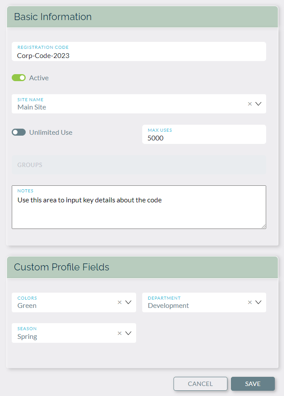
Task: Open the Department dropdown arrow
Action: 258,302
